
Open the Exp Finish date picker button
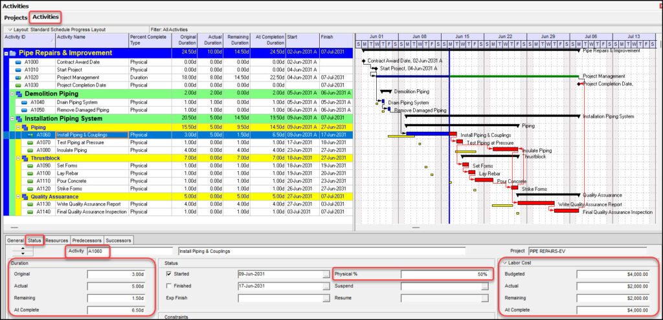[x=326, y=299]
